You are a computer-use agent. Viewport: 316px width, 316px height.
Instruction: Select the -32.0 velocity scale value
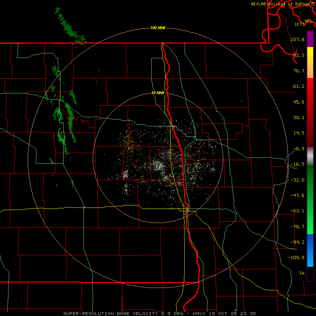[x=297, y=180]
